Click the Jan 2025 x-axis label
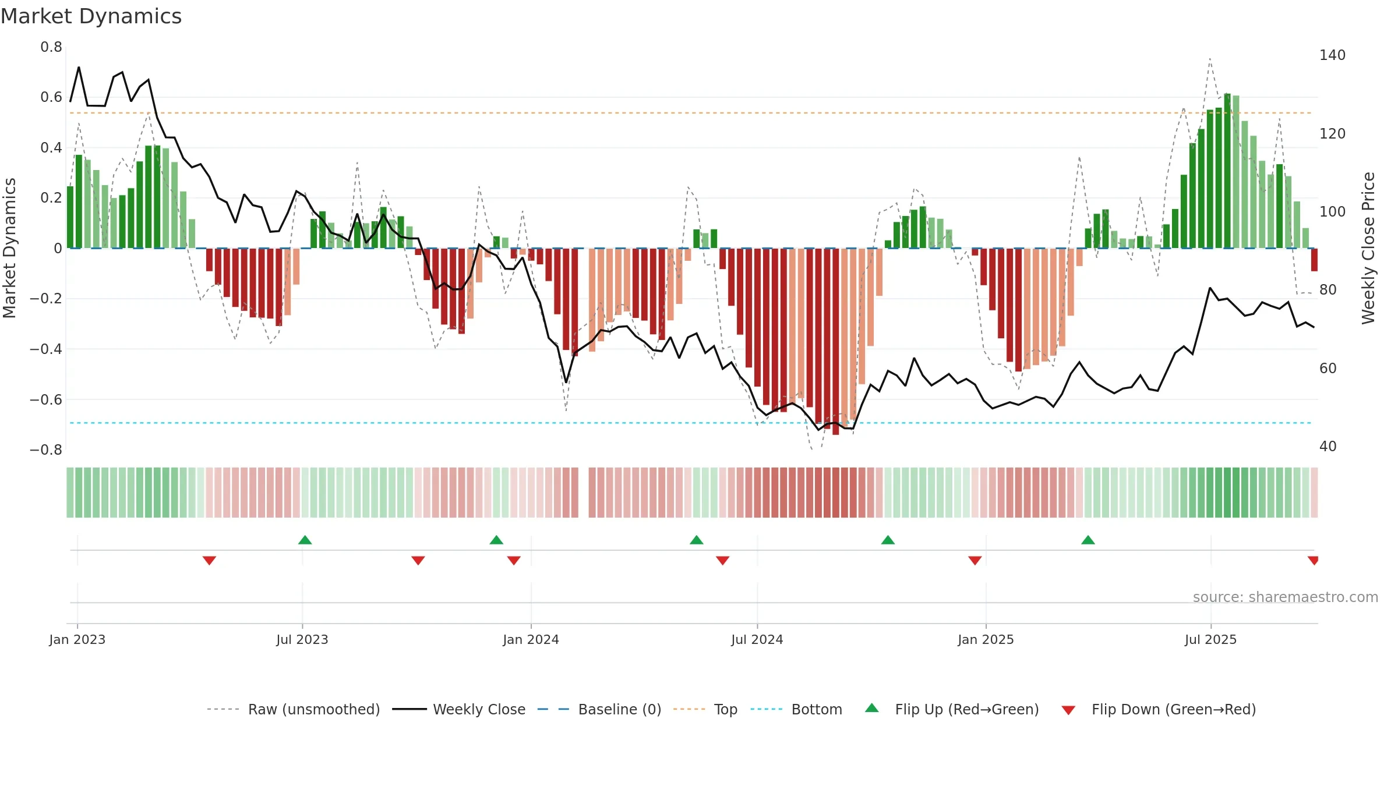The width and height of the screenshot is (1398, 786). [x=986, y=639]
